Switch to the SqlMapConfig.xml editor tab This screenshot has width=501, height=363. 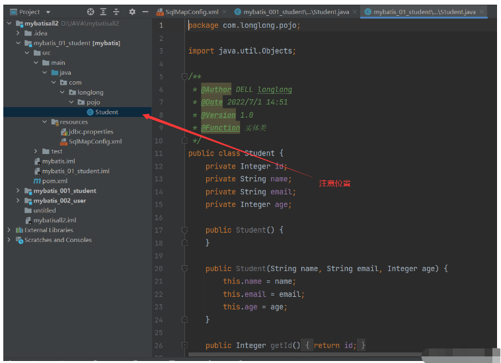click(191, 12)
